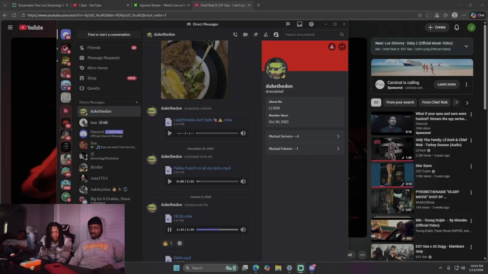The height and width of the screenshot is (274, 488).
Task: Open Task View on the taskbar
Action: click(x=245, y=268)
